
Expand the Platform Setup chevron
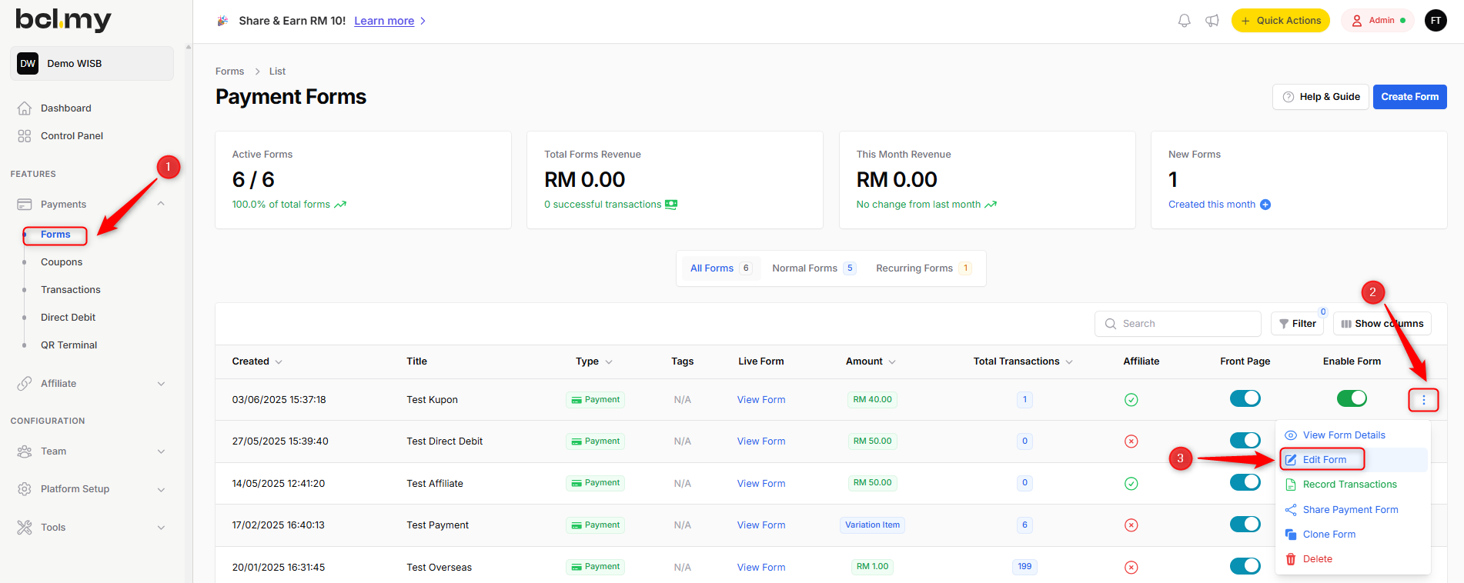[161, 489]
